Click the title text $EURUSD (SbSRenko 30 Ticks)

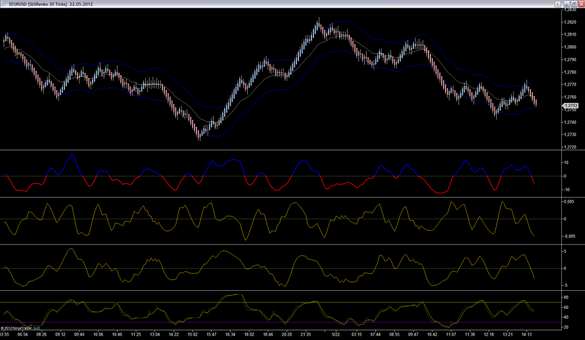tap(39, 4)
